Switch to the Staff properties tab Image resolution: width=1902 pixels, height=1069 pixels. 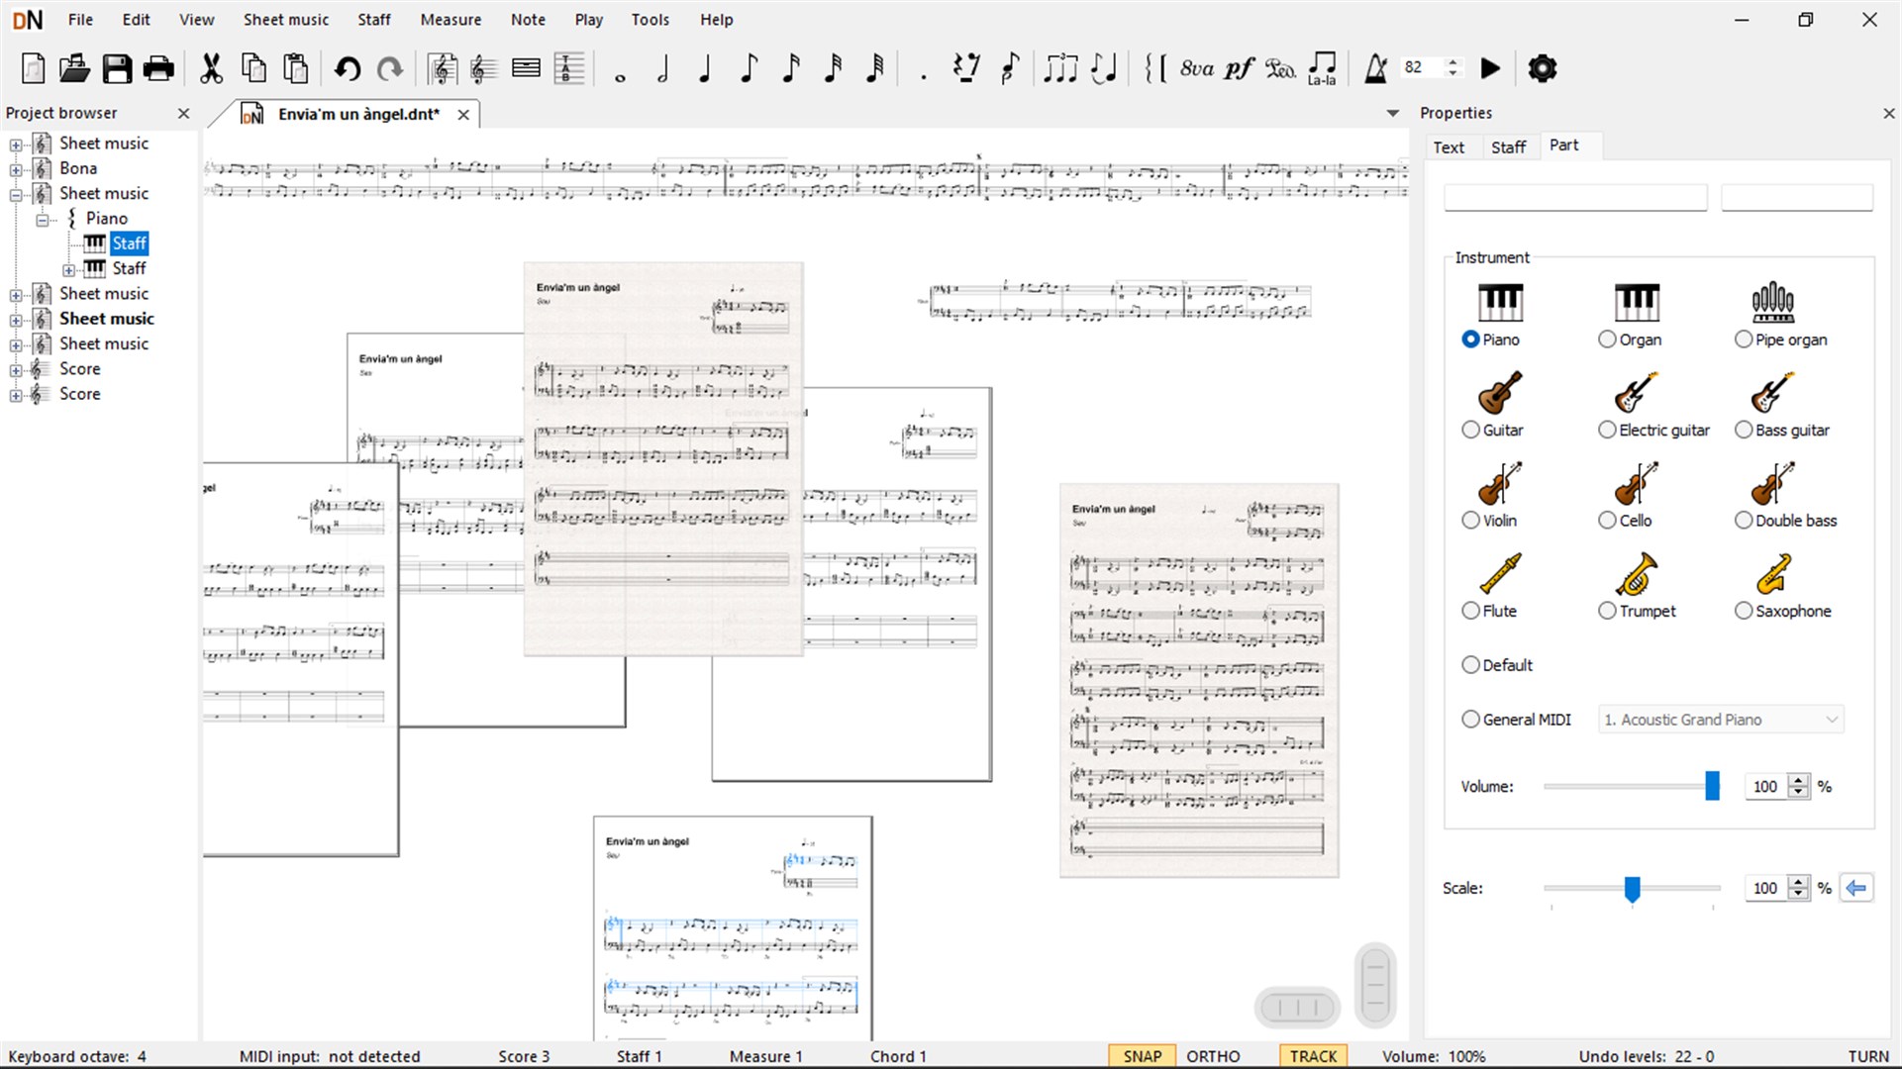(1508, 146)
